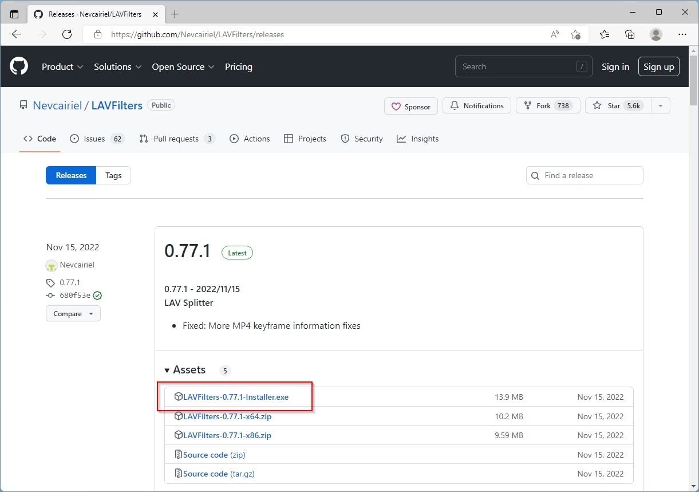Go to the Pull requests tab

point(176,139)
